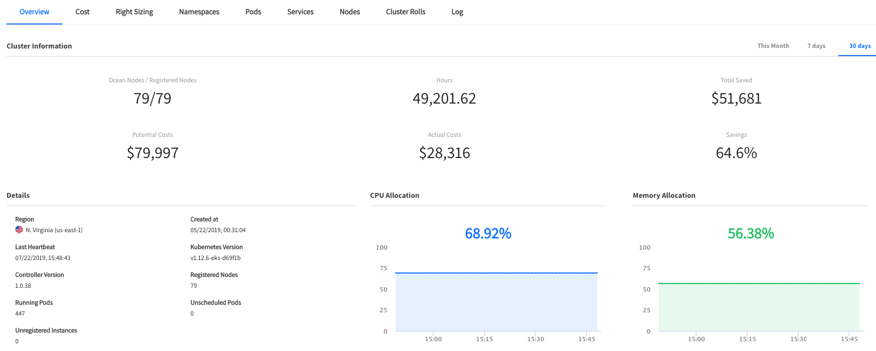Click the Memory Allocation green chart area
876x351 pixels.
point(759,307)
